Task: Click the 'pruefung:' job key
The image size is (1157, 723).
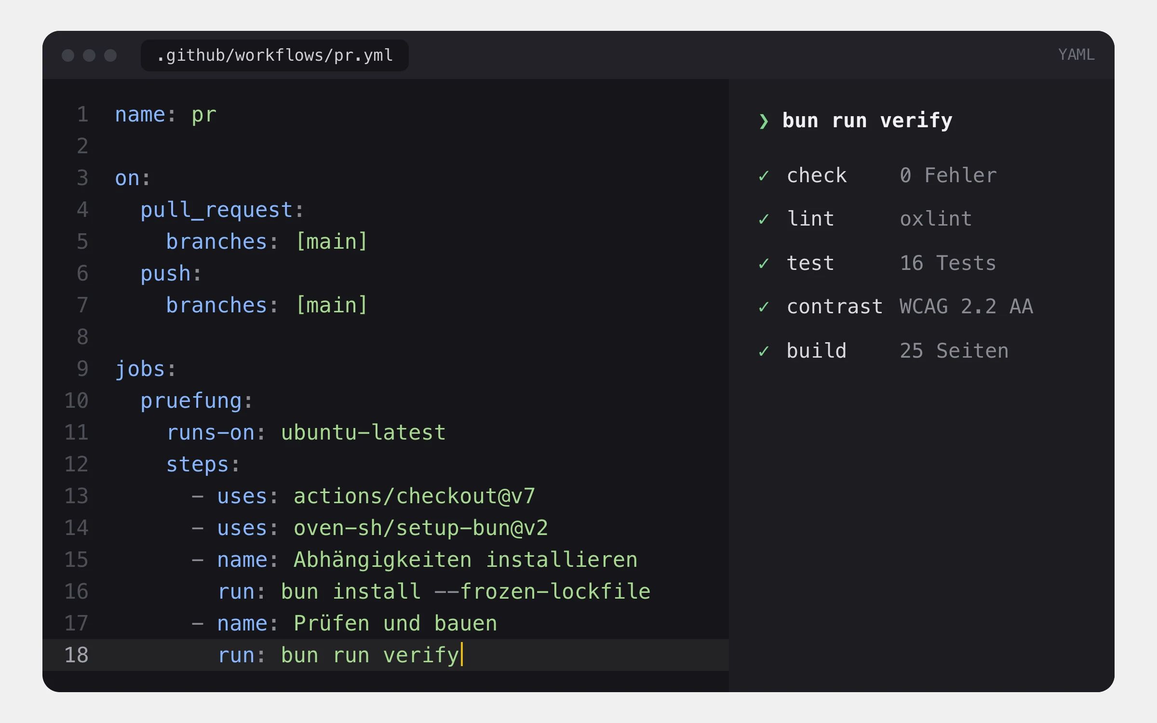Action: coord(197,401)
